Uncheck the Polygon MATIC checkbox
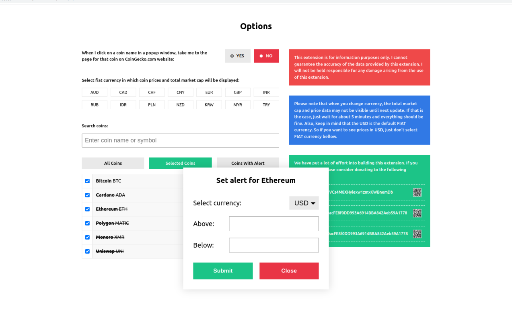Screen dimensions: 512x320 pyautogui.click(x=87, y=223)
